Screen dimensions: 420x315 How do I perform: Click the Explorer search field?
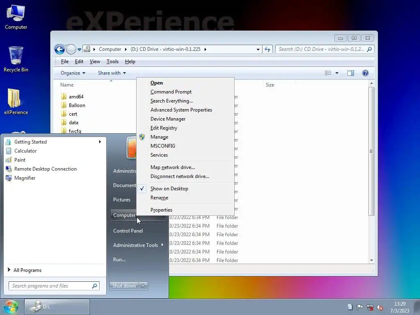324,49
